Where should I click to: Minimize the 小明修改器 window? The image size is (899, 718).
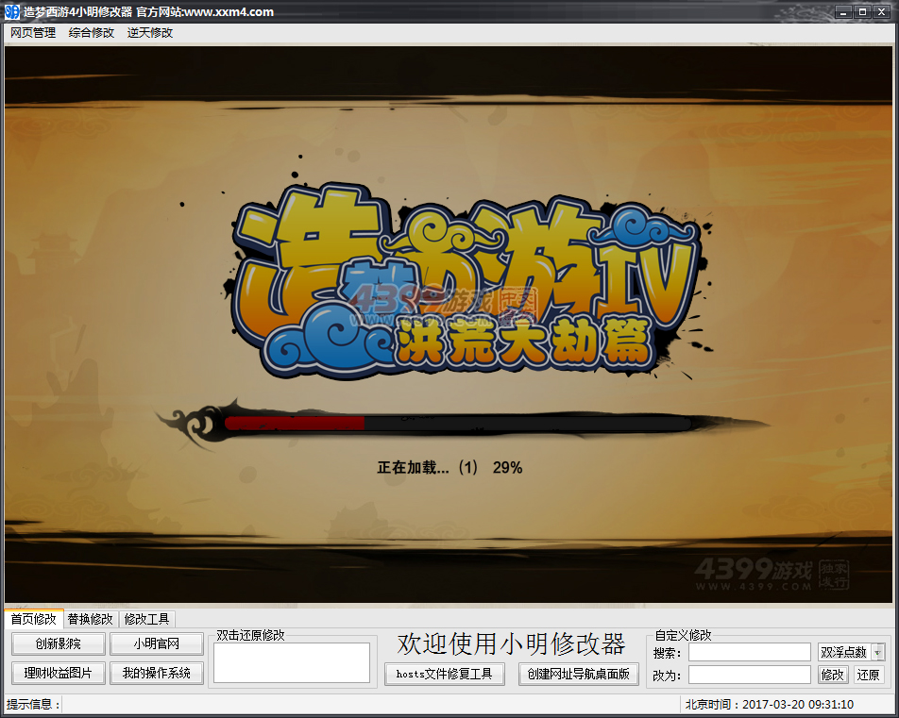coord(843,11)
